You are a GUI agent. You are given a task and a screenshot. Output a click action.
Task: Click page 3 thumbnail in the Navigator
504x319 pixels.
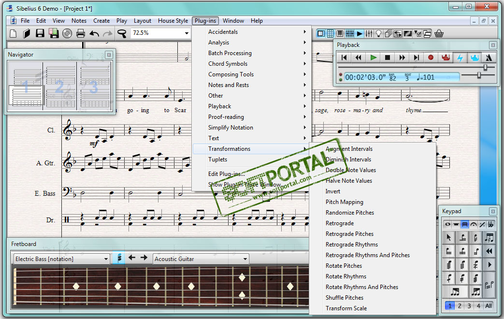tap(95, 86)
